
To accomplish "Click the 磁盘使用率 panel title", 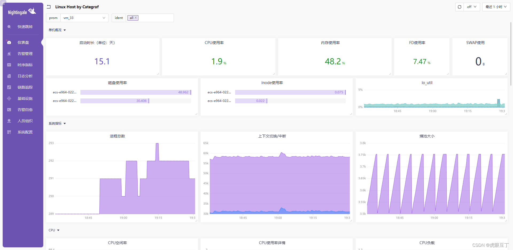I will 117,83.
